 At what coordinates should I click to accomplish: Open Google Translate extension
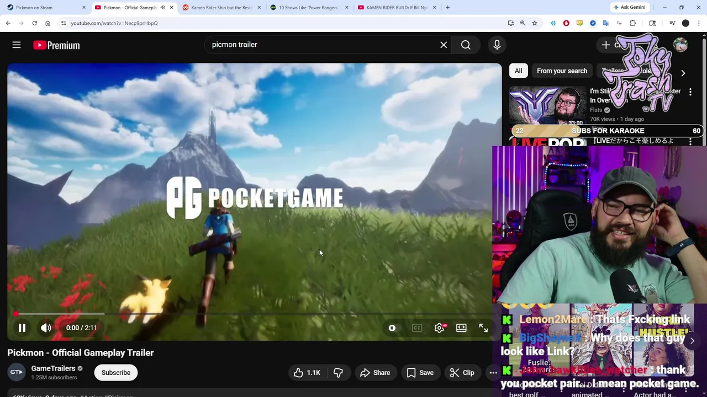606,23
